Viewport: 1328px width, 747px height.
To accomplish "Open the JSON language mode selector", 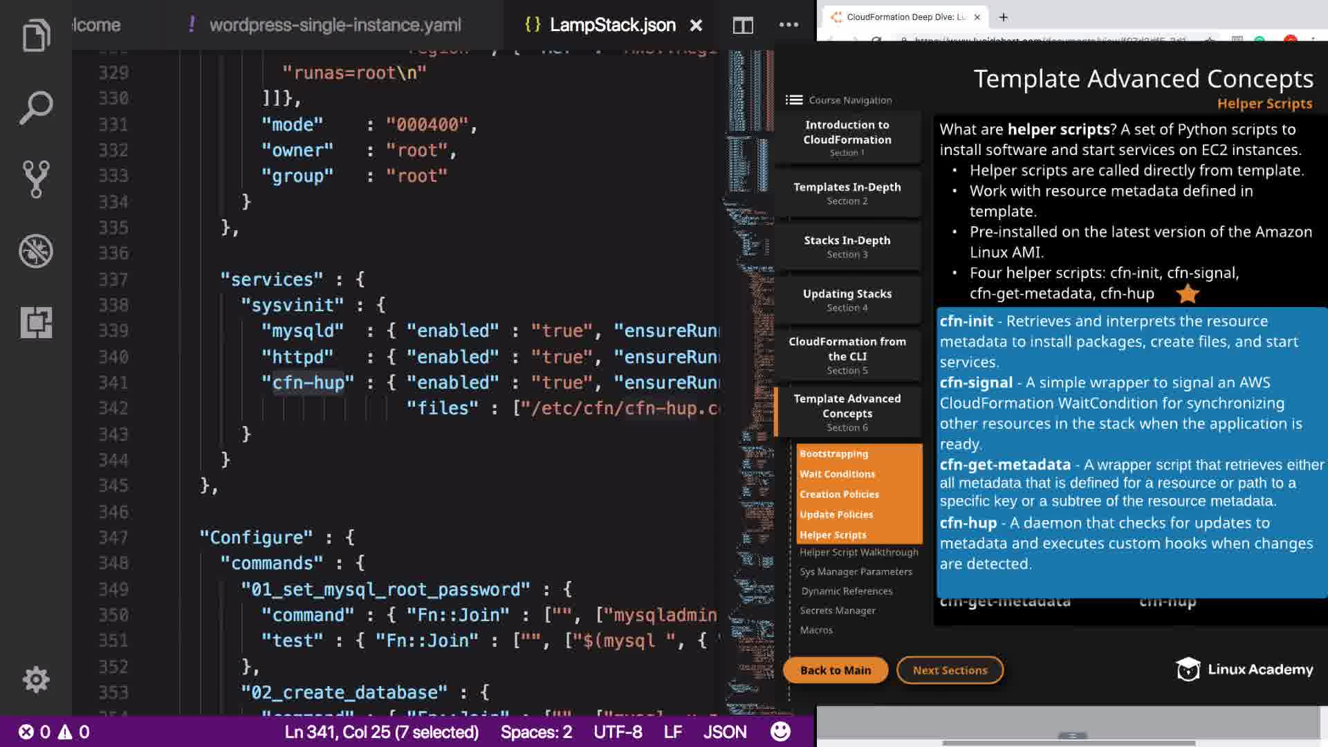I will point(725,732).
